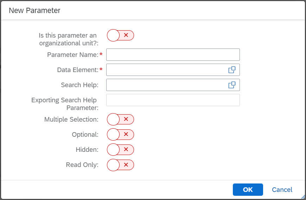Click the Search Help label text
Image resolution: width=306 pixels, height=200 pixels.
[x=79, y=85]
